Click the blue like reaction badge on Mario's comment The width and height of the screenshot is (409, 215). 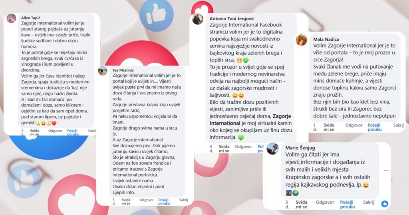coord(385,203)
